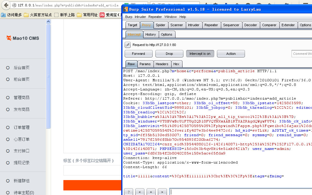Screen dimensions: 312x195
Task: Click the browser back arrow button
Action: (6, 5)
